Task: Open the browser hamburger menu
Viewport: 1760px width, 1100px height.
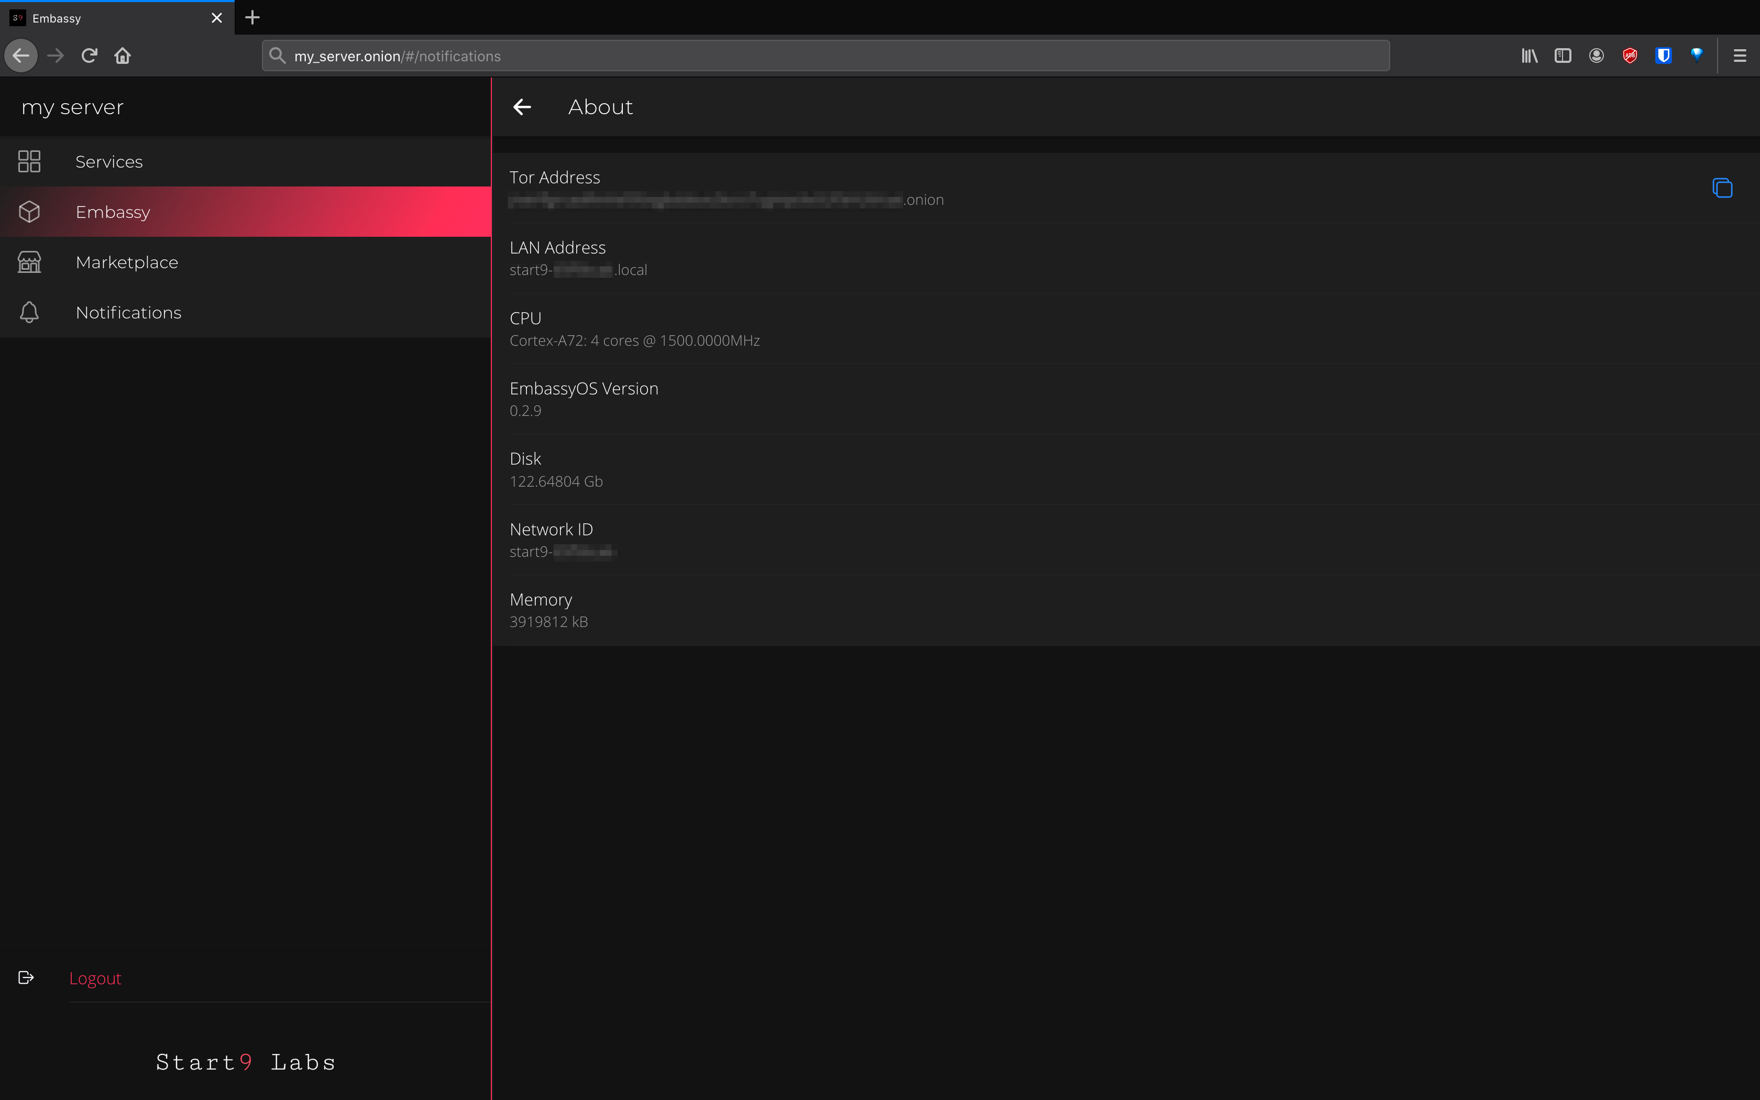Action: click(1739, 56)
